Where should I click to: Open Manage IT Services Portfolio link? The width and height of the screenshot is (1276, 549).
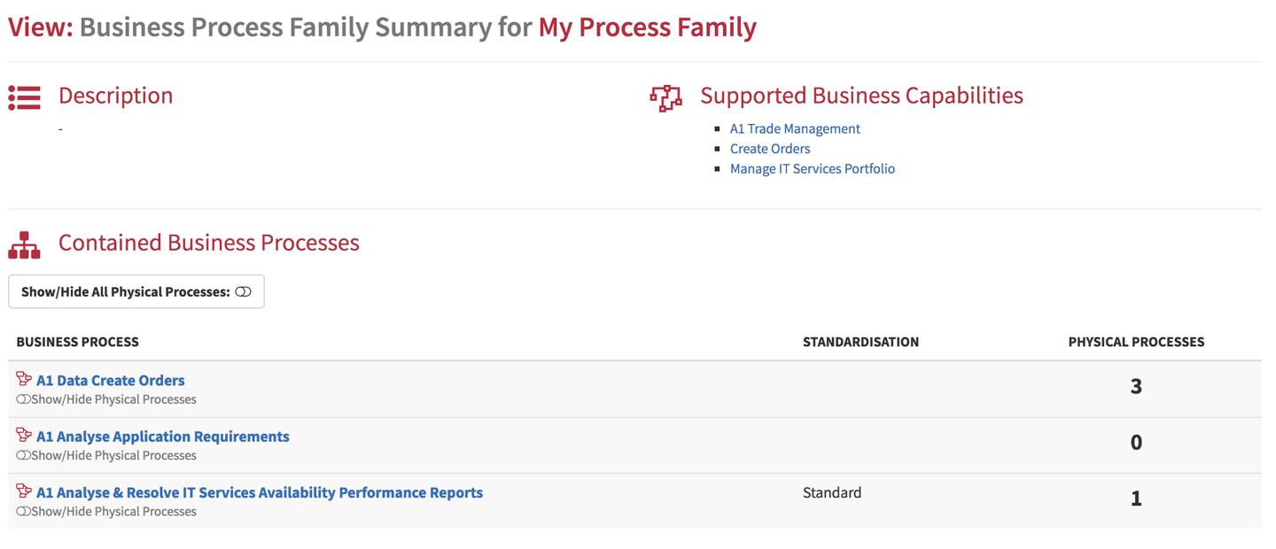click(x=813, y=168)
